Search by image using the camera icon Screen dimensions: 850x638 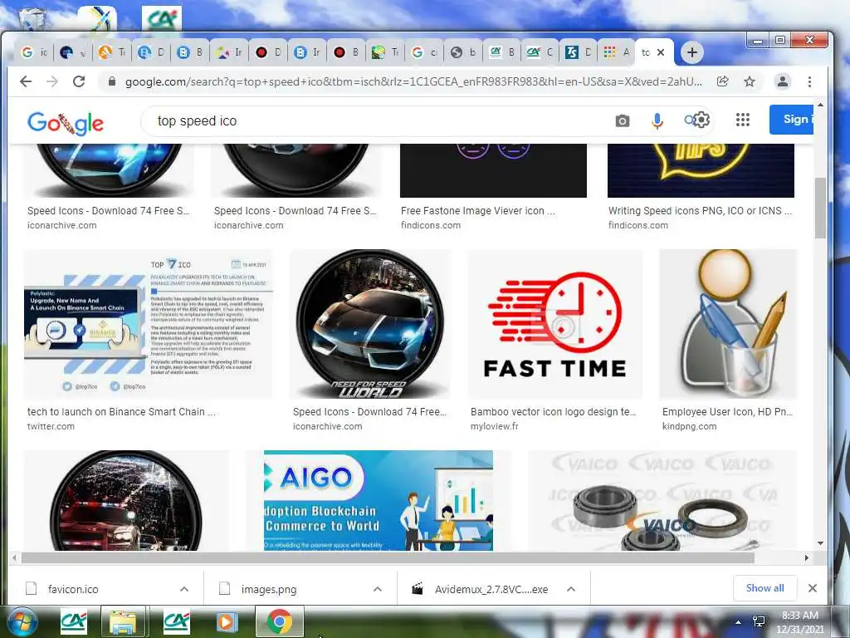(623, 120)
